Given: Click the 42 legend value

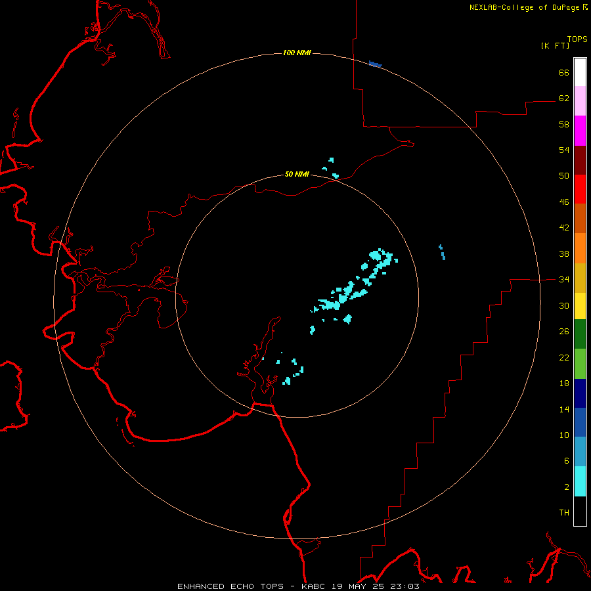Looking at the screenshot, I should click(564, 227).
